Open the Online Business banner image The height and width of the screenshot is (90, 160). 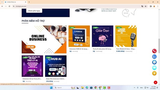pos(44,39)
